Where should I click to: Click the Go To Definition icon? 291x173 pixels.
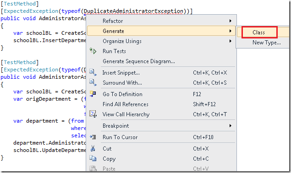[x=93, y=94]
